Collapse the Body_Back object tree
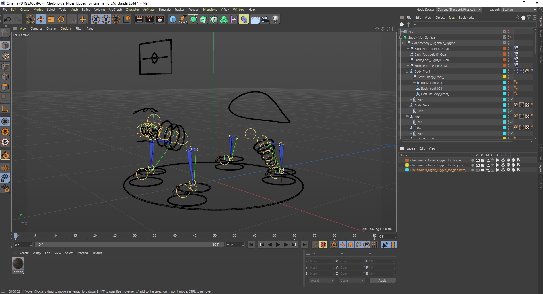The height and width of the screenshot is (294, 543). coord(407,105)
